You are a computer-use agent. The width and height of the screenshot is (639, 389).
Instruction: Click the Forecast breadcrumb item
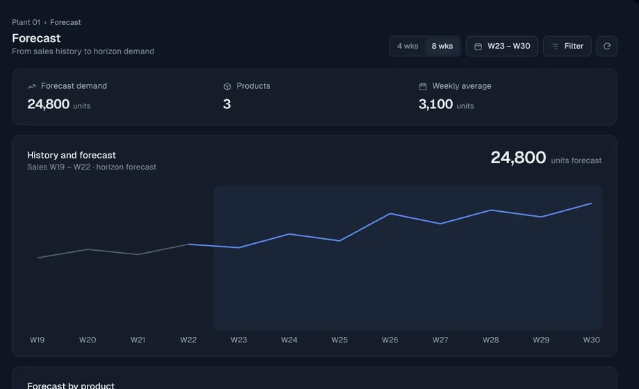click(65, 22)
